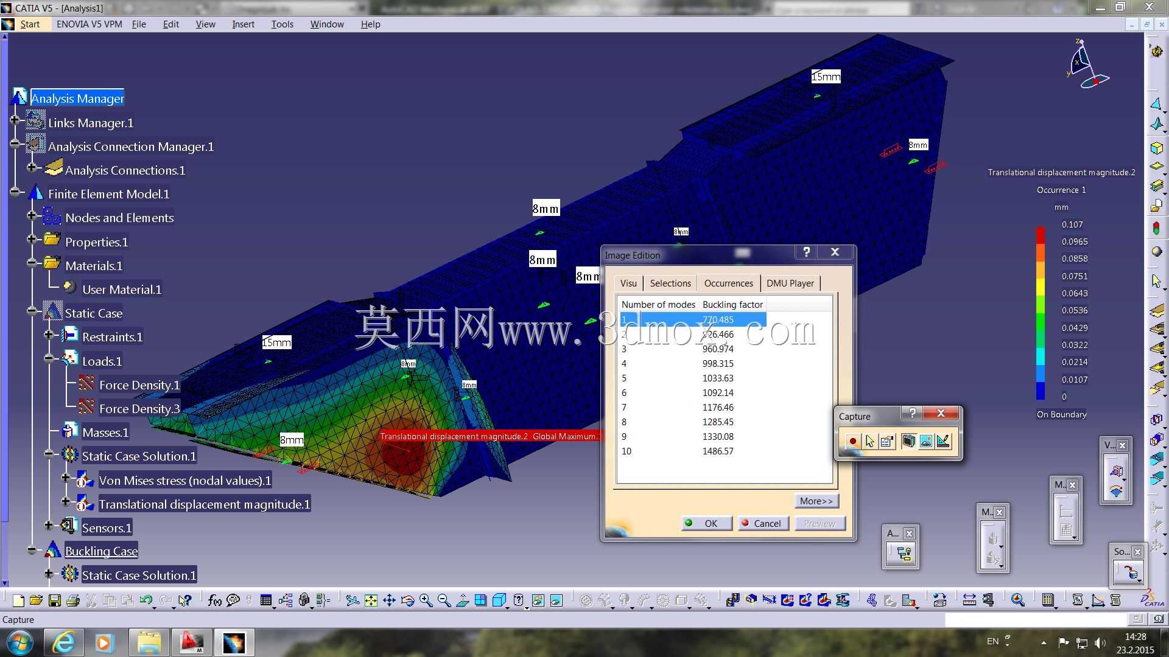Save the analysis with the floppy icon

point(55,601)
